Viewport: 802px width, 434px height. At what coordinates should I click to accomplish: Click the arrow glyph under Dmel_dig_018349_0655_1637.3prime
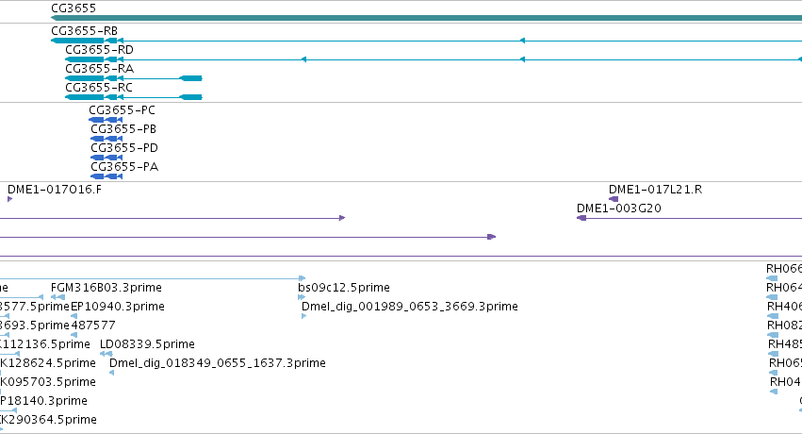coord(111,373)
